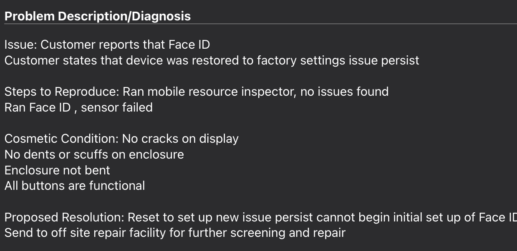The height and width of the screenshot is (251, 517).
Task: Click the "Proposed Resolution:" label
Action: point(64,217)
